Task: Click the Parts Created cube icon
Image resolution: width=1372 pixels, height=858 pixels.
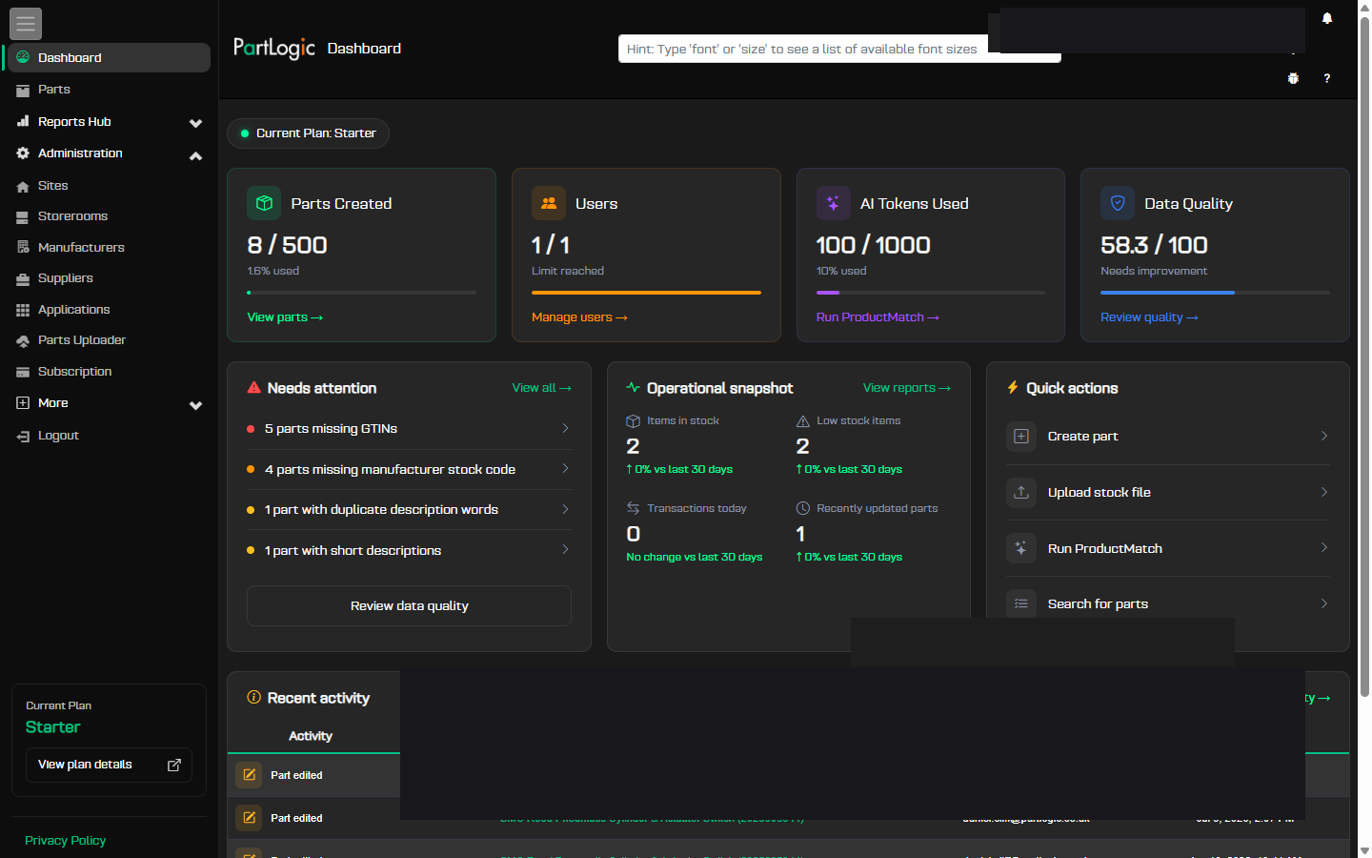Action: (264, 203)
